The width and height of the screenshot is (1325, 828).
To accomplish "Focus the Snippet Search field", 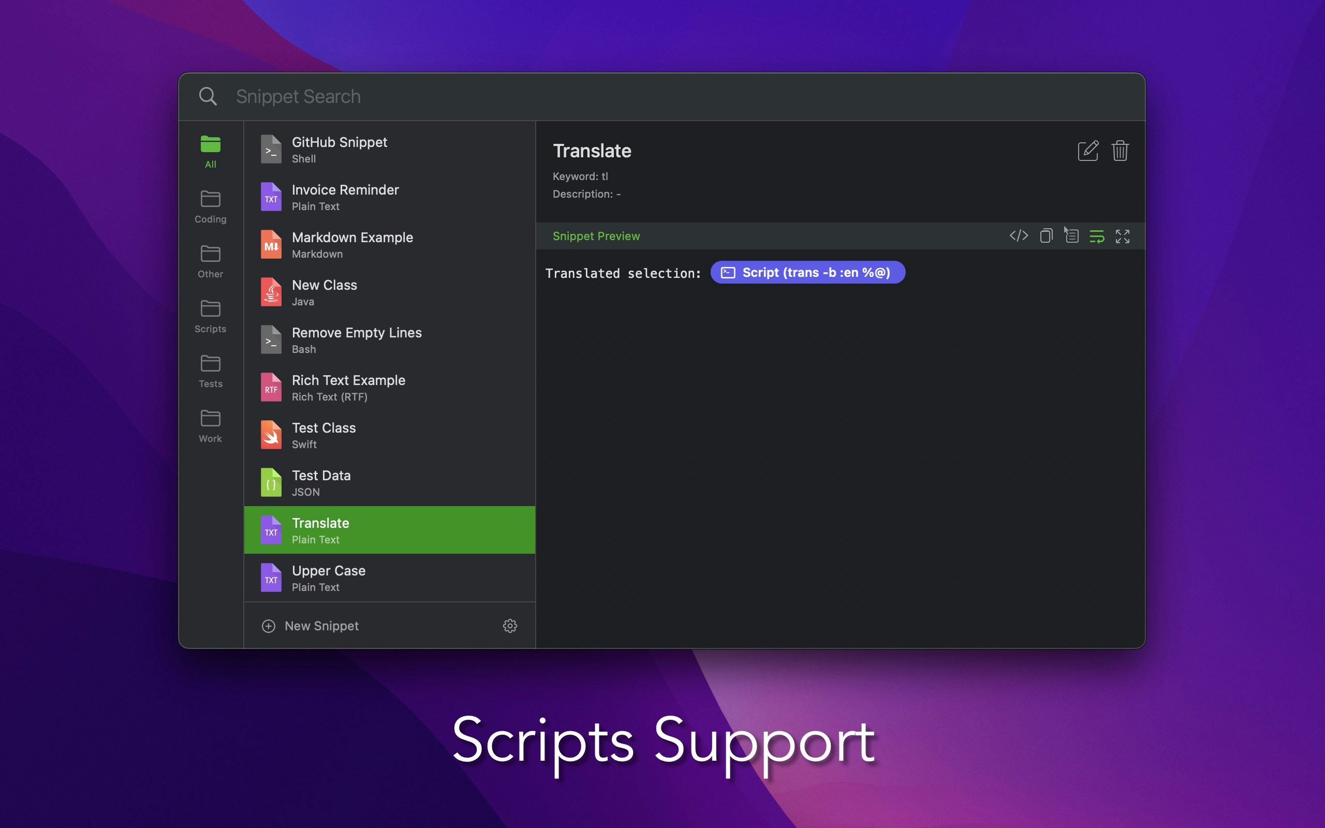I will (x=679, y=96).
